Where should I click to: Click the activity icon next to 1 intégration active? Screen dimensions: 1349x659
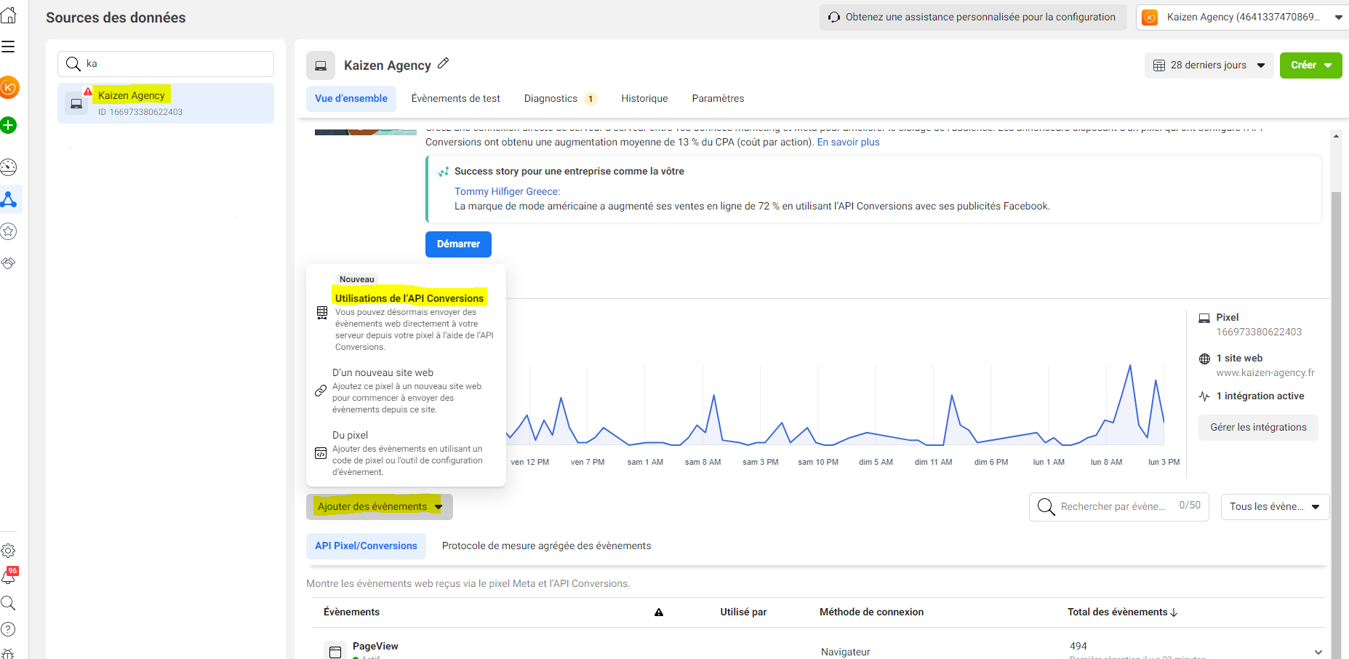click(1204, 396)
